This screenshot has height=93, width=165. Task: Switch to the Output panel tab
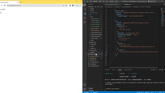tap(113, 70)
